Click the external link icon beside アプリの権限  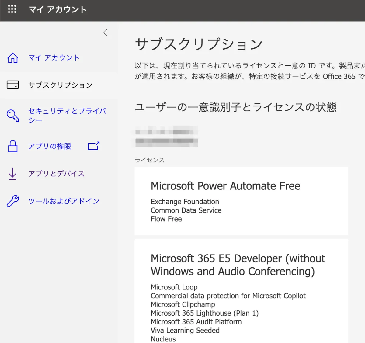coord(93,146)
